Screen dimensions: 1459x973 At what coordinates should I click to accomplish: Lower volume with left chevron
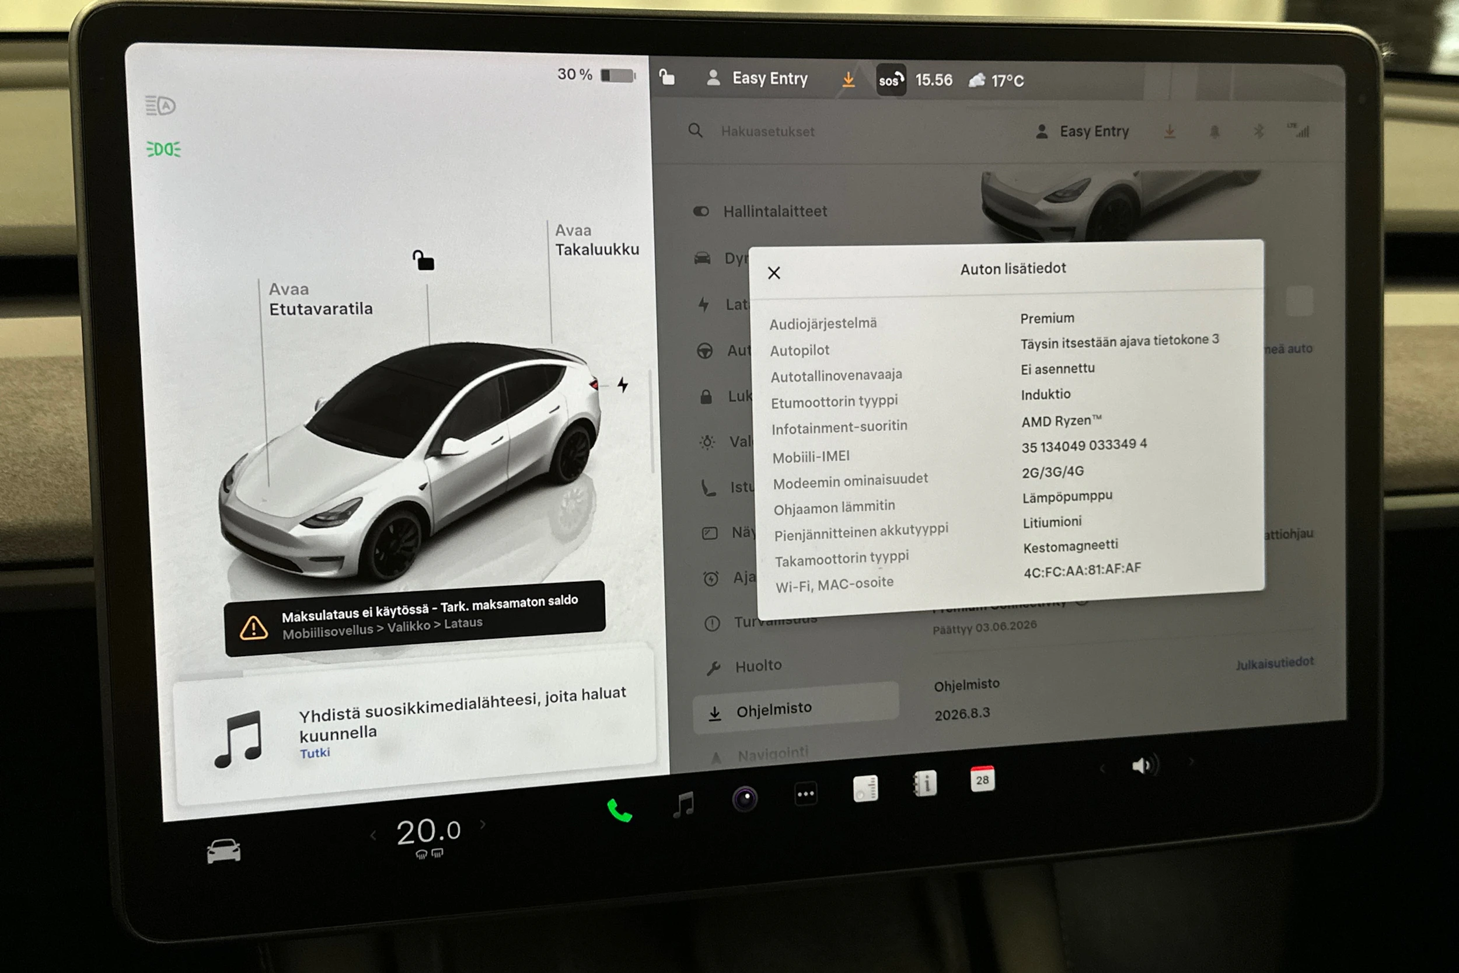pyautogui.click(x=1102, y=769)
